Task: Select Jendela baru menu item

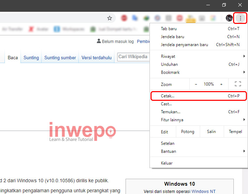Action: (198, 37)
